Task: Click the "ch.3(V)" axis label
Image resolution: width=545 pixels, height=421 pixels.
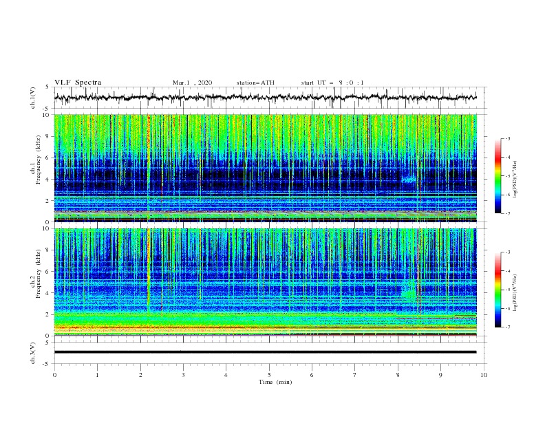Action: click(33, 353)
